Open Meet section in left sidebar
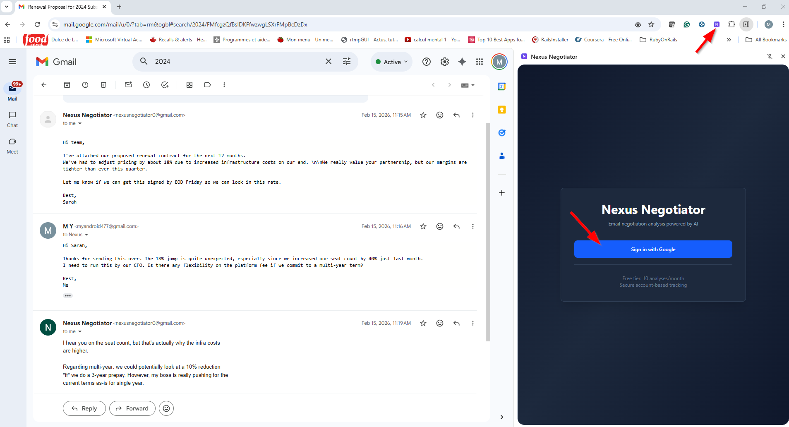 pyautogui.click(x=12, y=145)
